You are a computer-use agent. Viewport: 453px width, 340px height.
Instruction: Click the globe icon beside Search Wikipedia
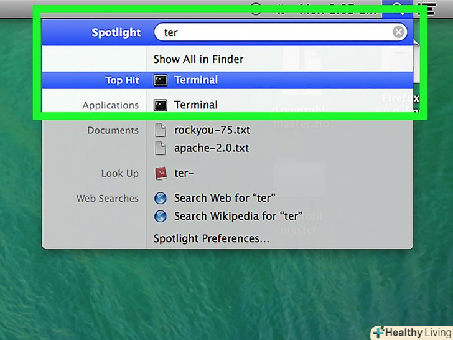tap(161, 216)
